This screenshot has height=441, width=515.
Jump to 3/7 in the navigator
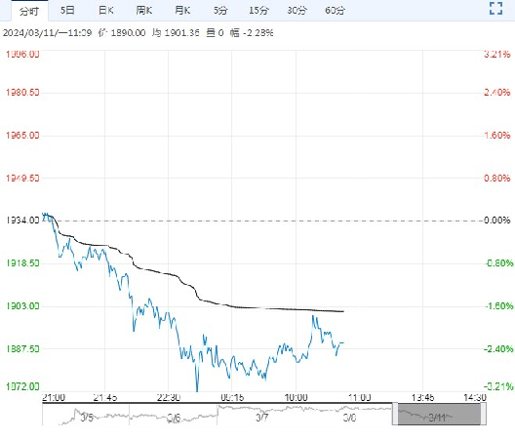(x=261, y=418)
